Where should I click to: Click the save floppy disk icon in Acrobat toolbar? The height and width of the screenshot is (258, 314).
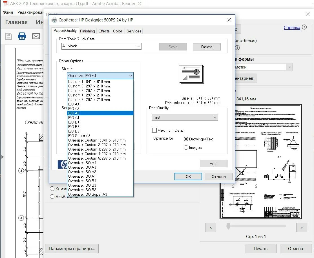[x=8, y=36]
